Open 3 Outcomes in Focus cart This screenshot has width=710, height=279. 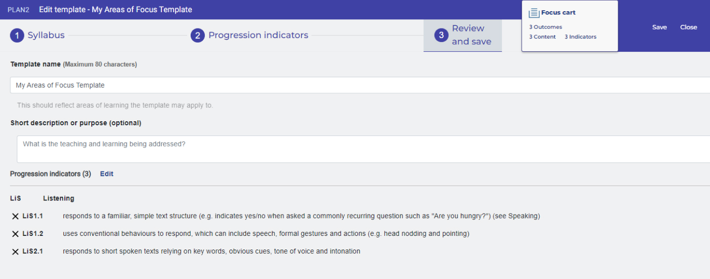(546, 27)
